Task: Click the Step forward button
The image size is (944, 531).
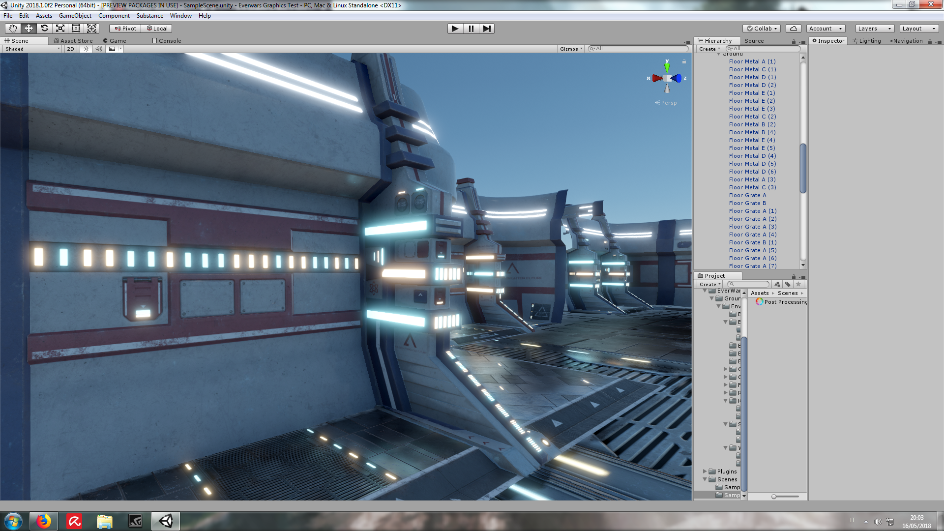Action: (x=486, y=29)
